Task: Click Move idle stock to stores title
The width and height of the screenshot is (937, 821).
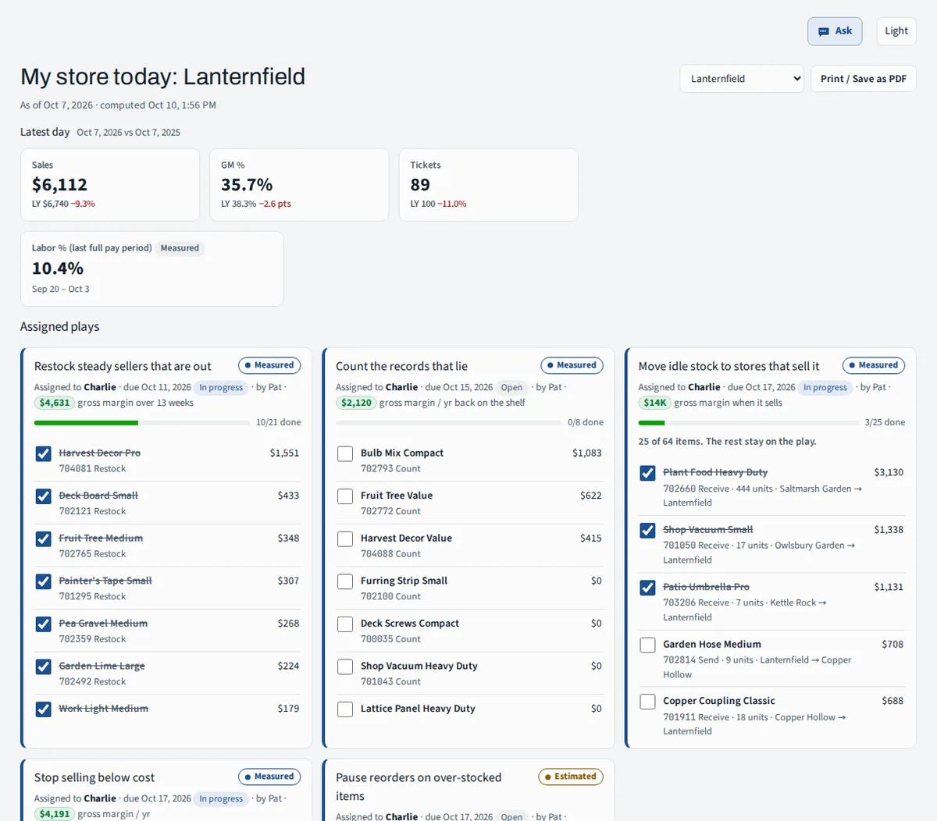Action: point(729,366)
